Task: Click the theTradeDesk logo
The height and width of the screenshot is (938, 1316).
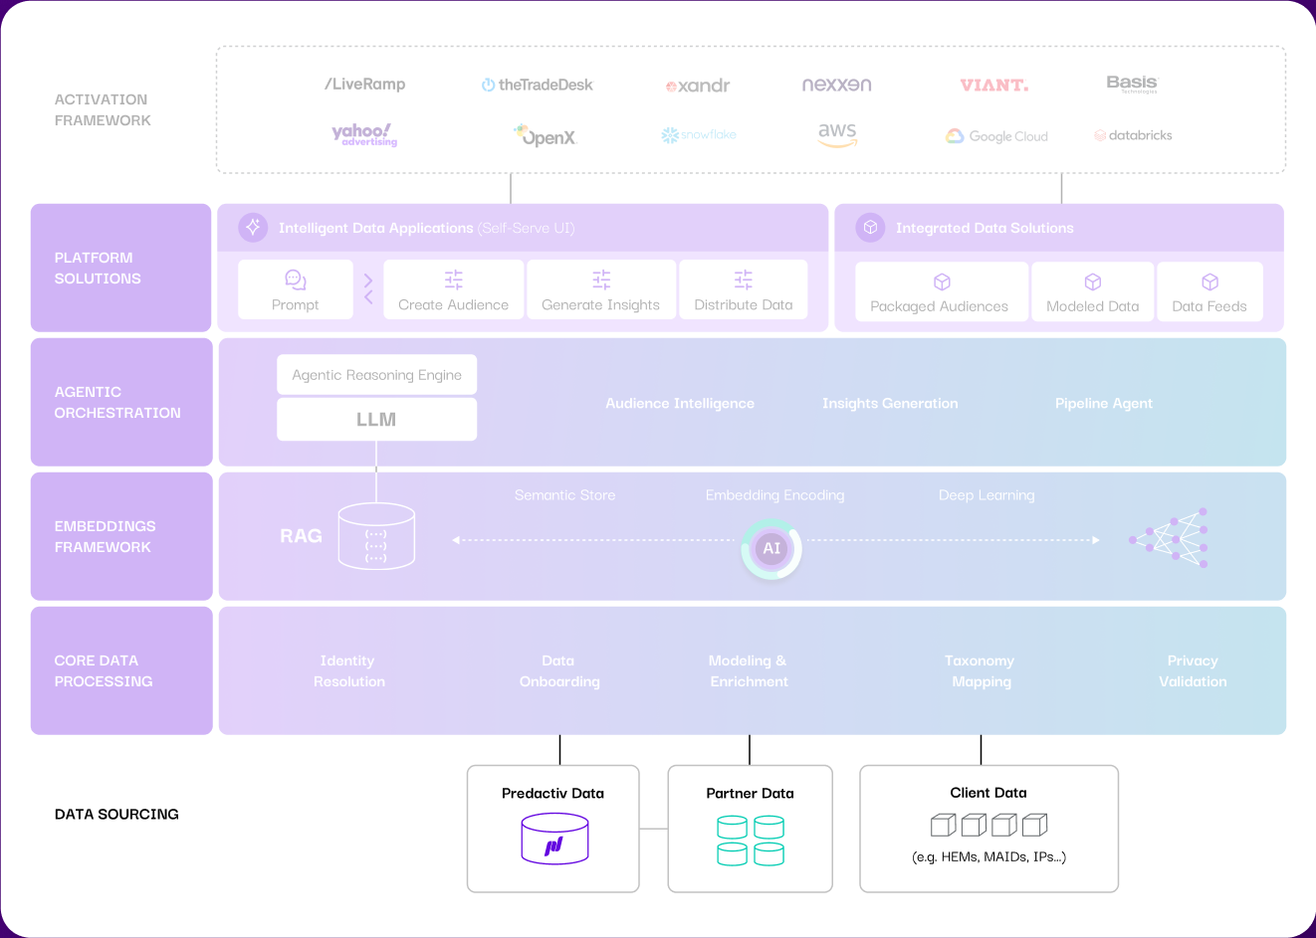Action: (537, 85)
